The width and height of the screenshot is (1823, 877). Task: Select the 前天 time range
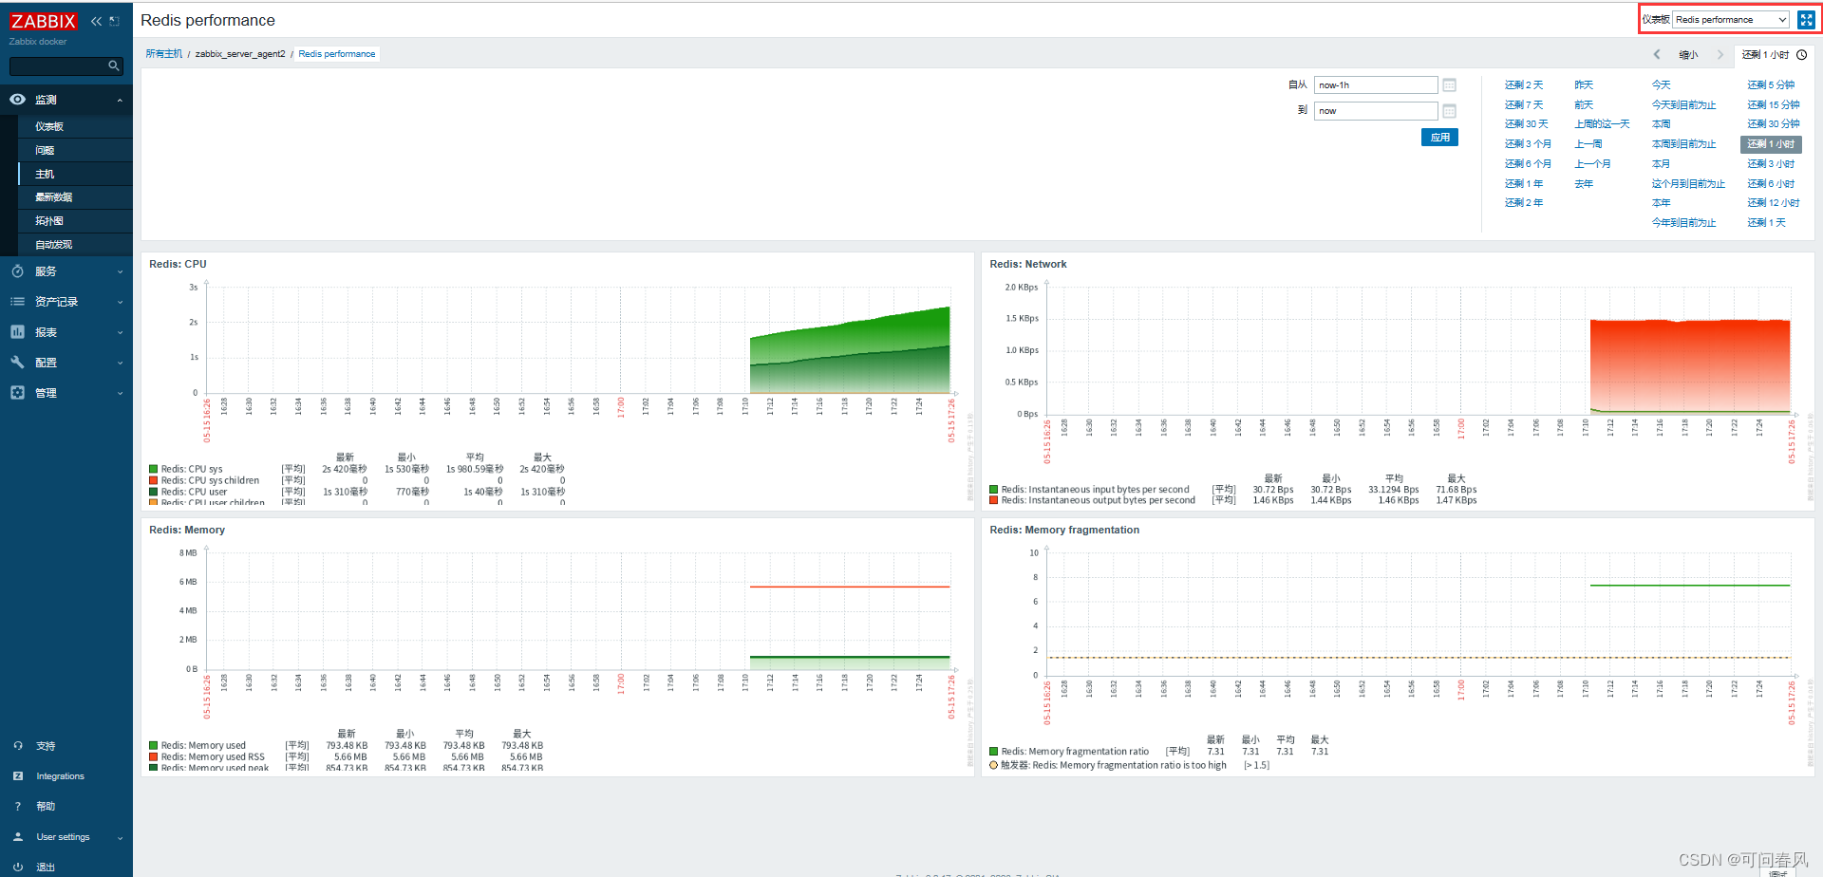[x=1584, y=105]
